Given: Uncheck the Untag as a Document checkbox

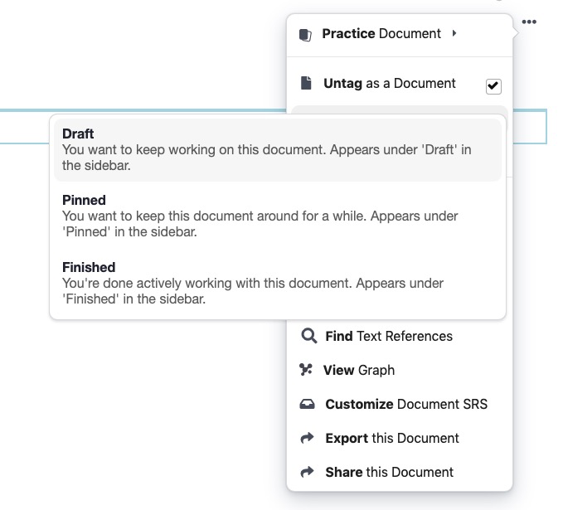Looking at the screenshot, I should 493,85.
